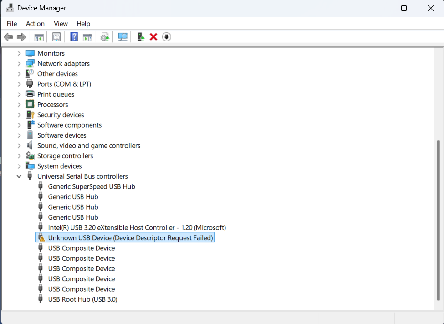444x324 pixels.
Task: Select the Network adapters label
Action: 63,63
